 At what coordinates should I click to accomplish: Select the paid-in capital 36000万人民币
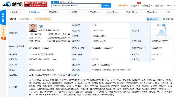coord(99,41)
